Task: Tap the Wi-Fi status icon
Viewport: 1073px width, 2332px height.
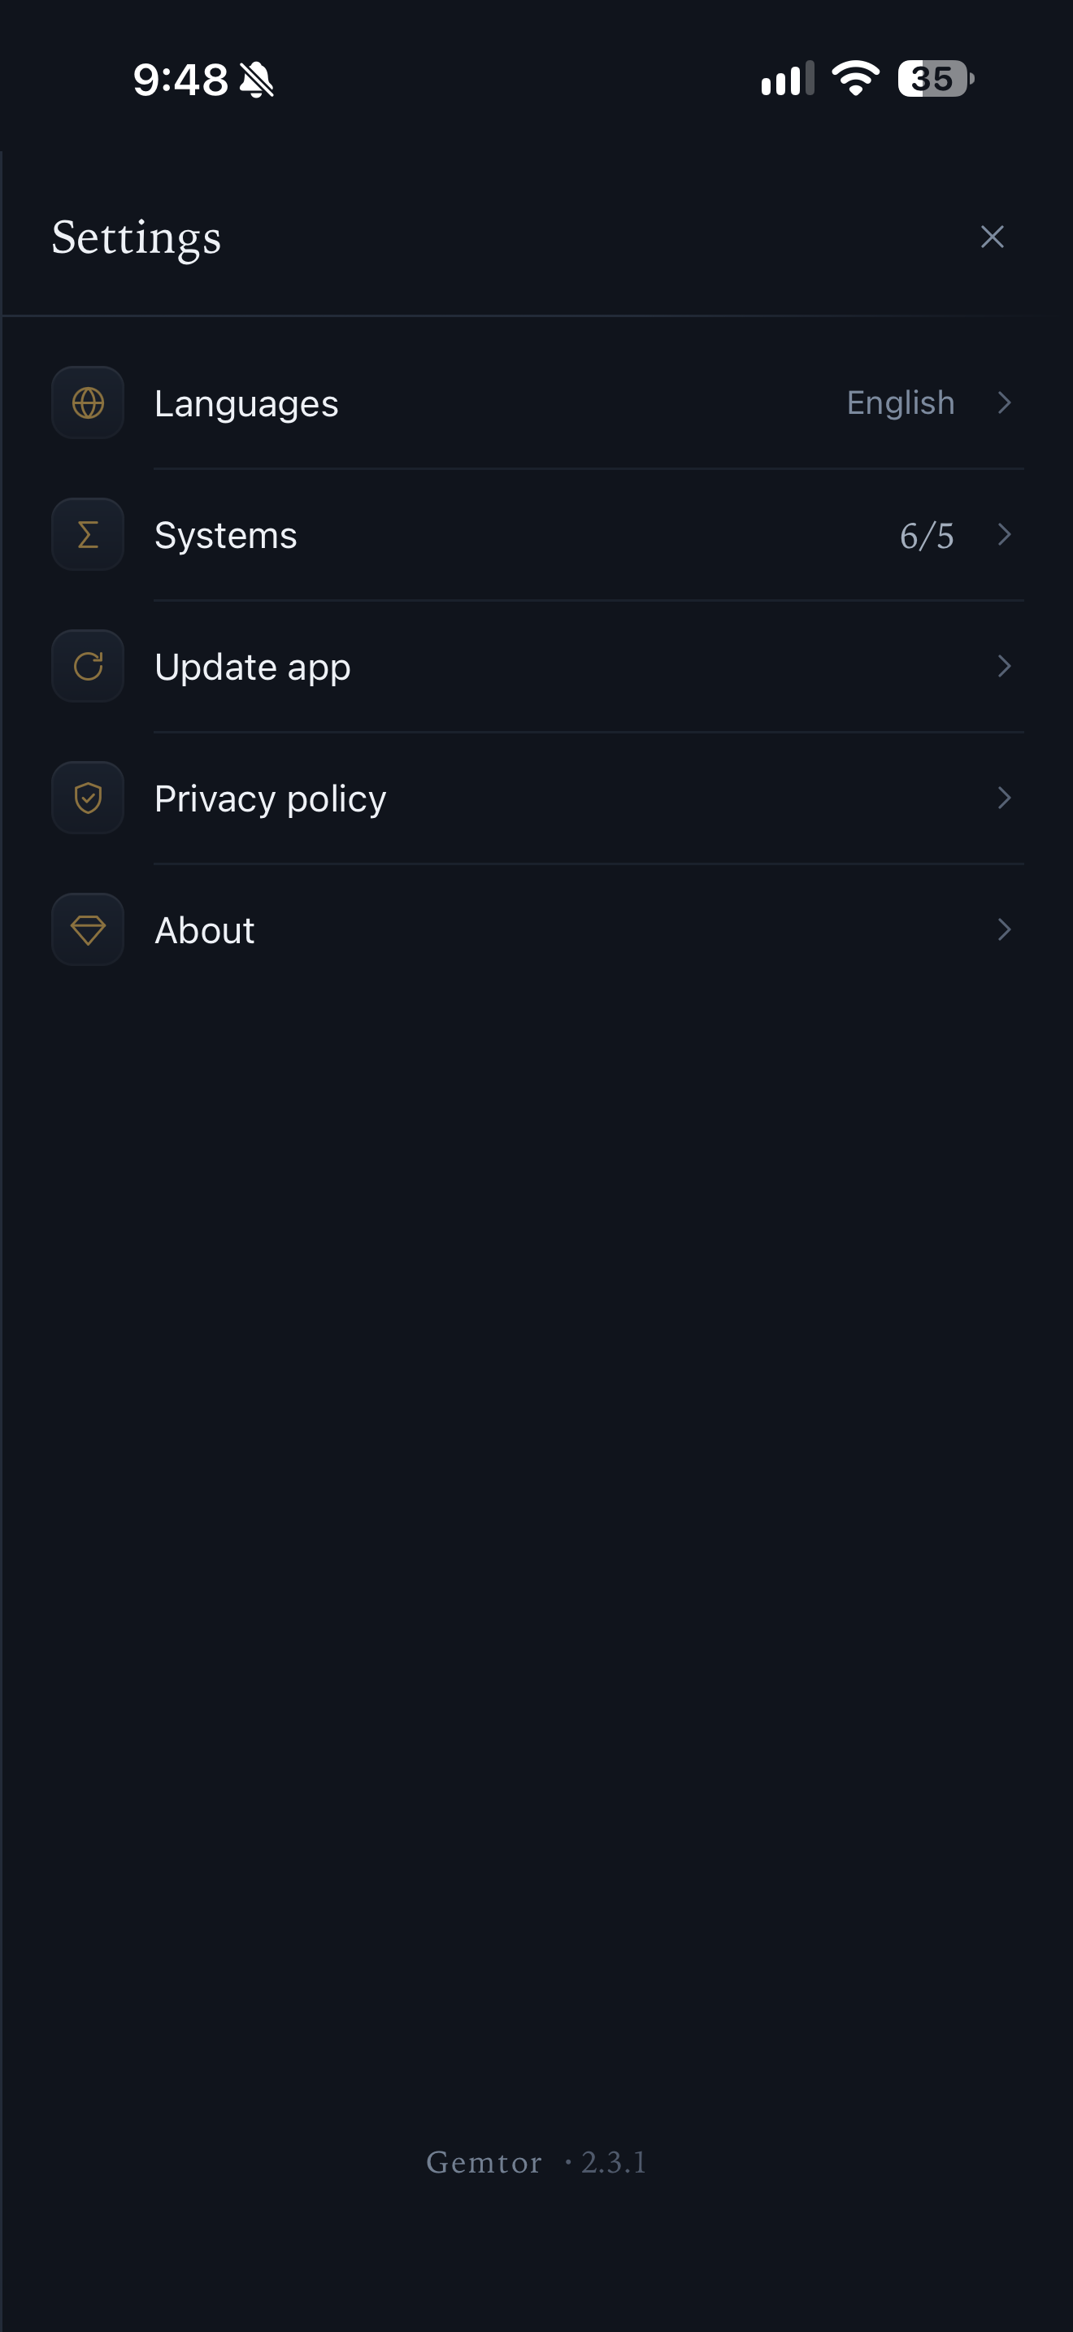Action: 855,79
